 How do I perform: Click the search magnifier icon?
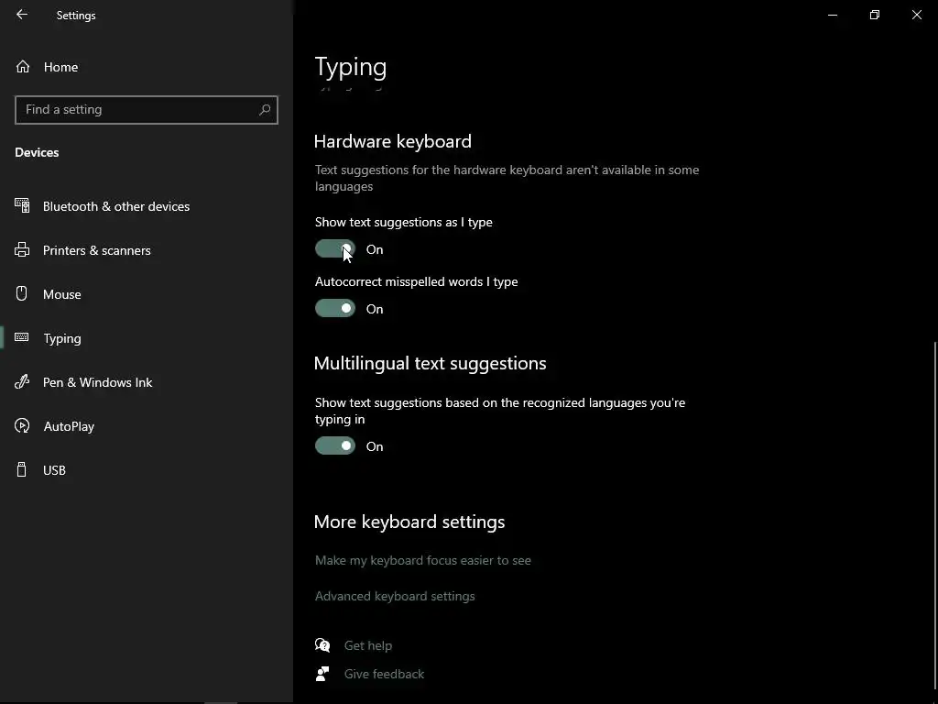pyautogui.click(x=265, y=110)
